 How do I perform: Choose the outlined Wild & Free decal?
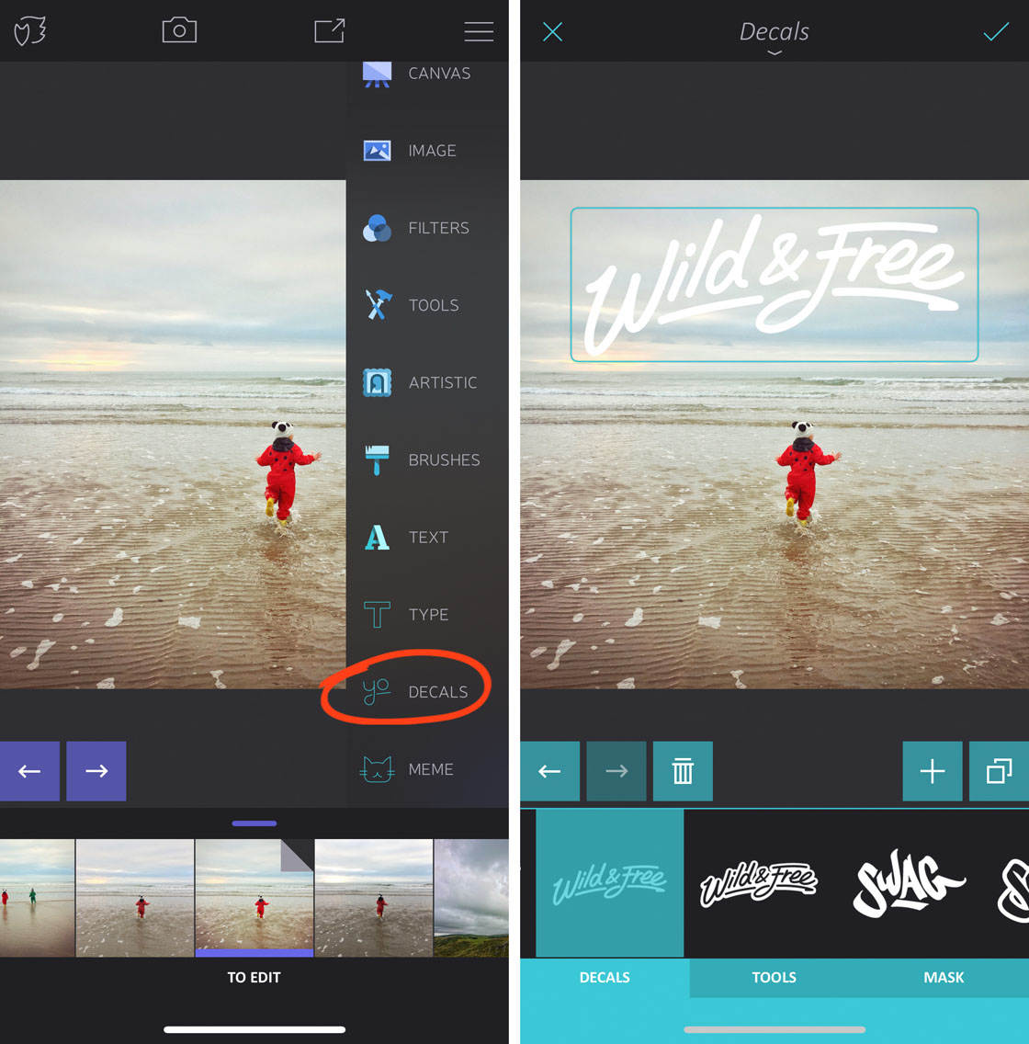click(759, 883)
